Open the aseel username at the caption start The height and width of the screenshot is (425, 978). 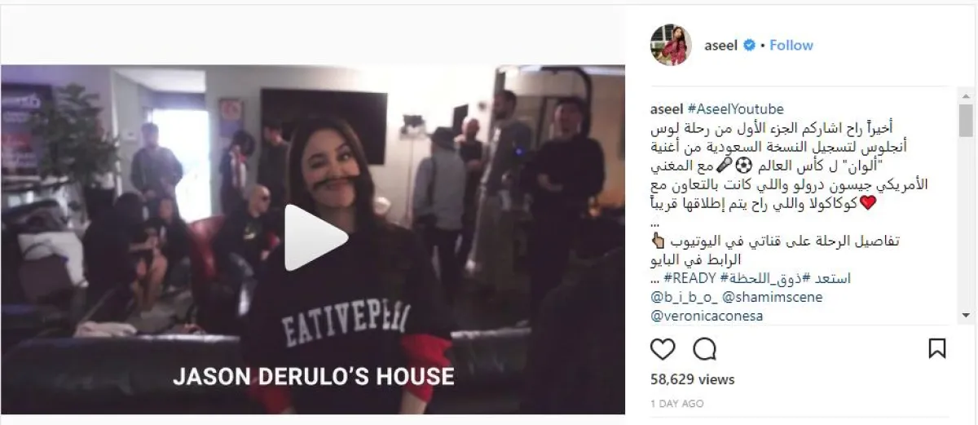pos(667,109)
